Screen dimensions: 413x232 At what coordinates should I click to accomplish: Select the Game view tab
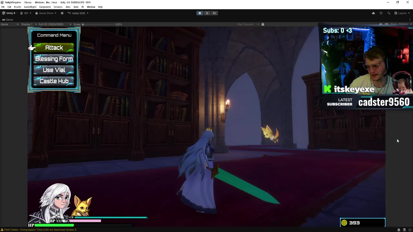[x=7, y=20]
